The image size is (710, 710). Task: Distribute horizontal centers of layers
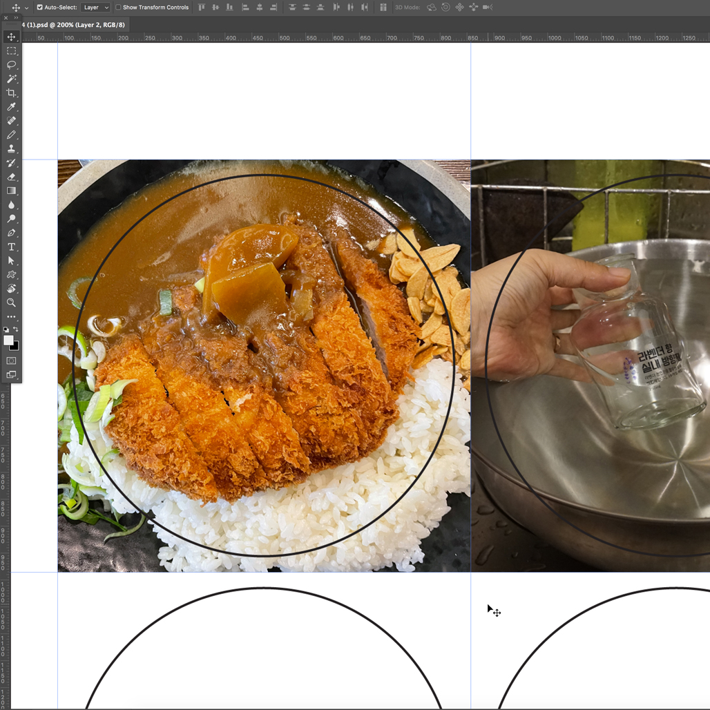click(x=350, y=7)
